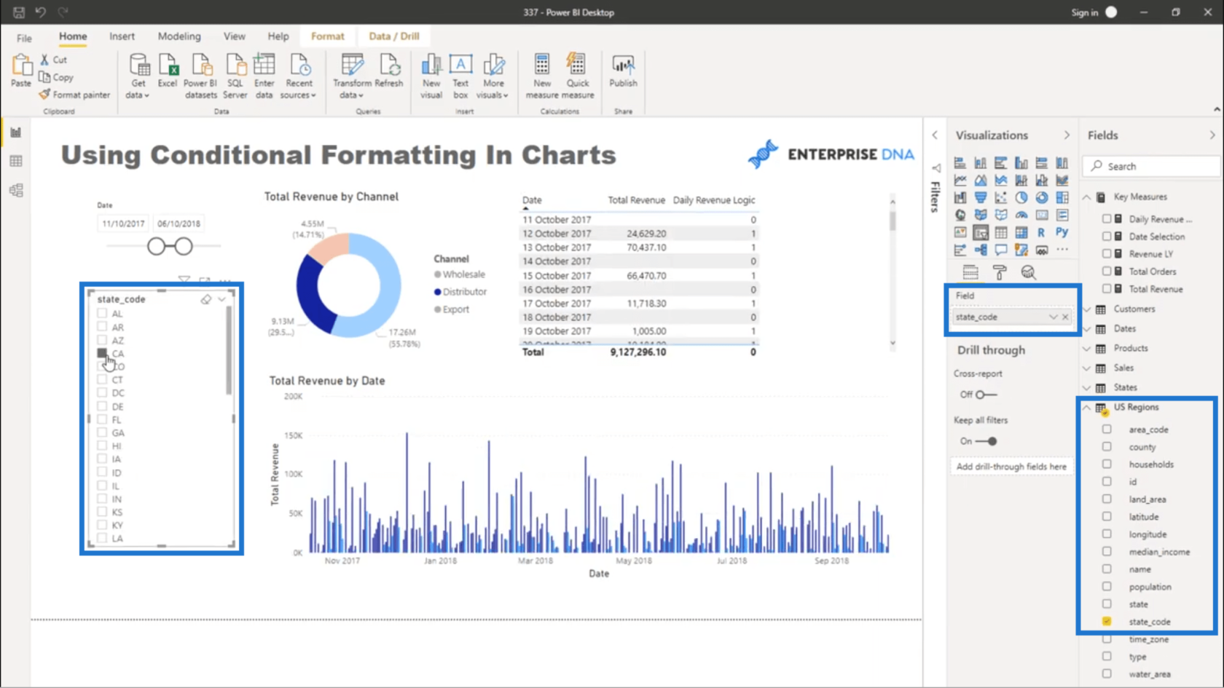Expand the Customers table

tap(1086, 309)
